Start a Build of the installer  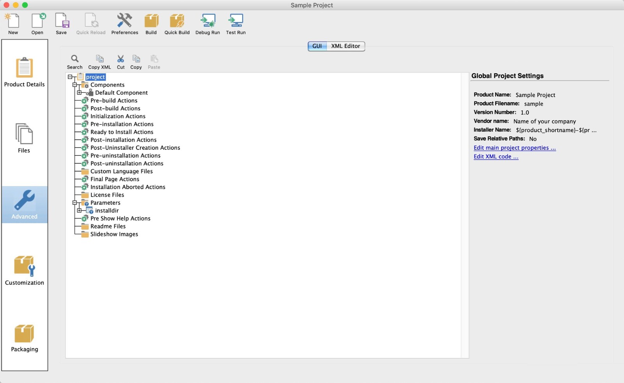coord(151,24)
